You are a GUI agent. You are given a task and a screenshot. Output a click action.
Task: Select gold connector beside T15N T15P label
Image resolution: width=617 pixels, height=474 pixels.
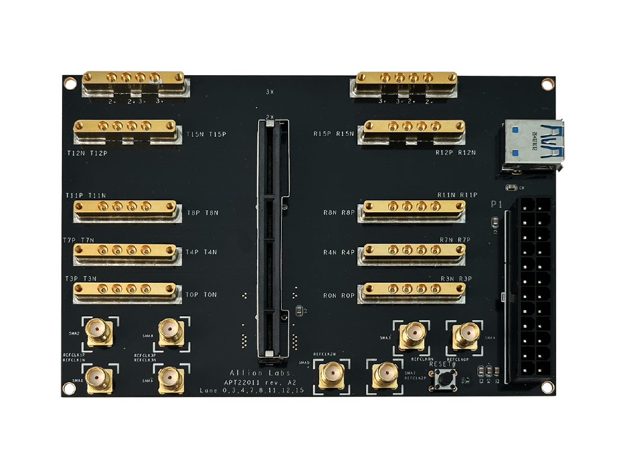[x=126, y=130]
